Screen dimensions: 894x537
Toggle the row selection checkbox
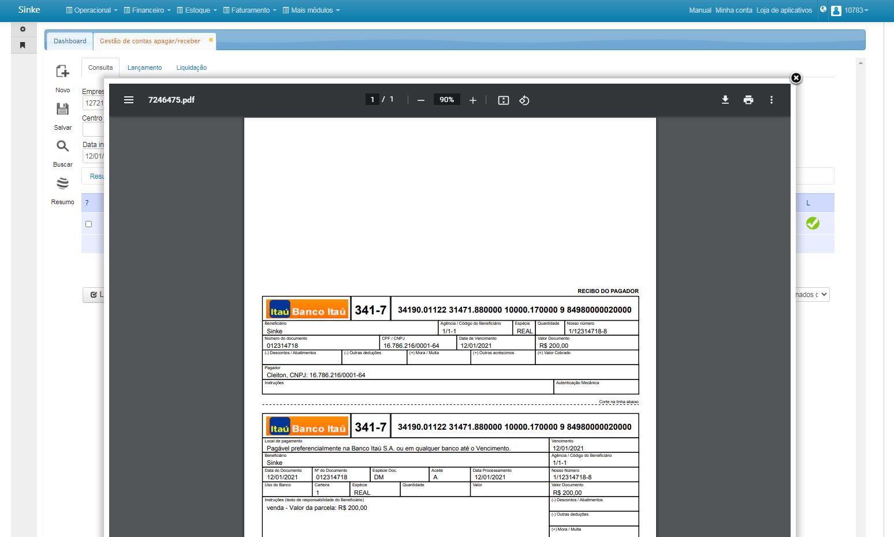point(88,224)
